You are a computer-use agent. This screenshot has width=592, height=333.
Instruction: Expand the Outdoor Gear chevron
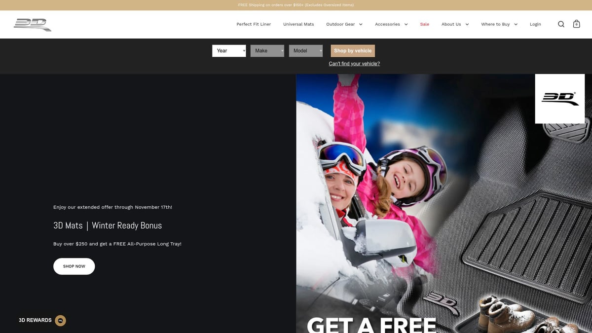click(x=361, y=24)
